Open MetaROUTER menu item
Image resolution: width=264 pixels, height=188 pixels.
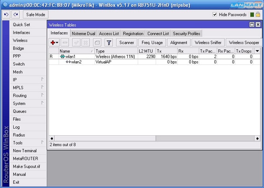coord(28,159)
